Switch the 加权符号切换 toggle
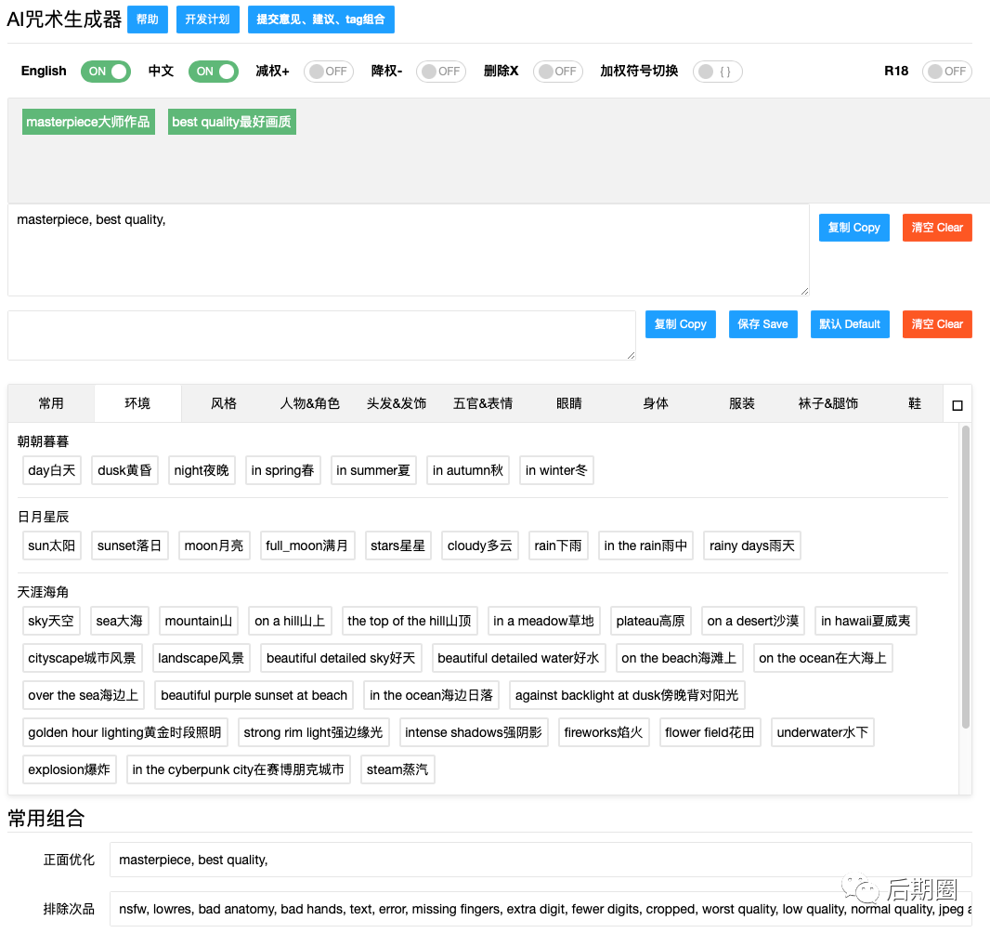Image resolution: width=990 pixels, height=933 pixels. pyautogui.click(x=717, y=72)
